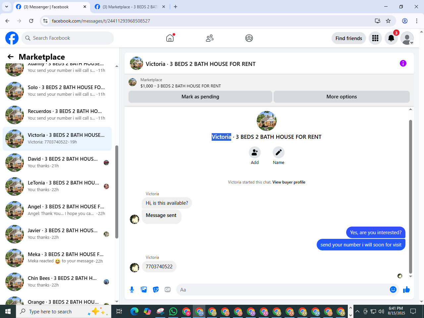Attach a photo with the image icon
Viewport: 424px width, 318px height.
point(144,290)
